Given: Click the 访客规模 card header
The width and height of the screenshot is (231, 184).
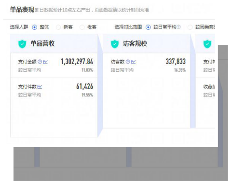Looking at the screenshot, I should tap(147, 43).
